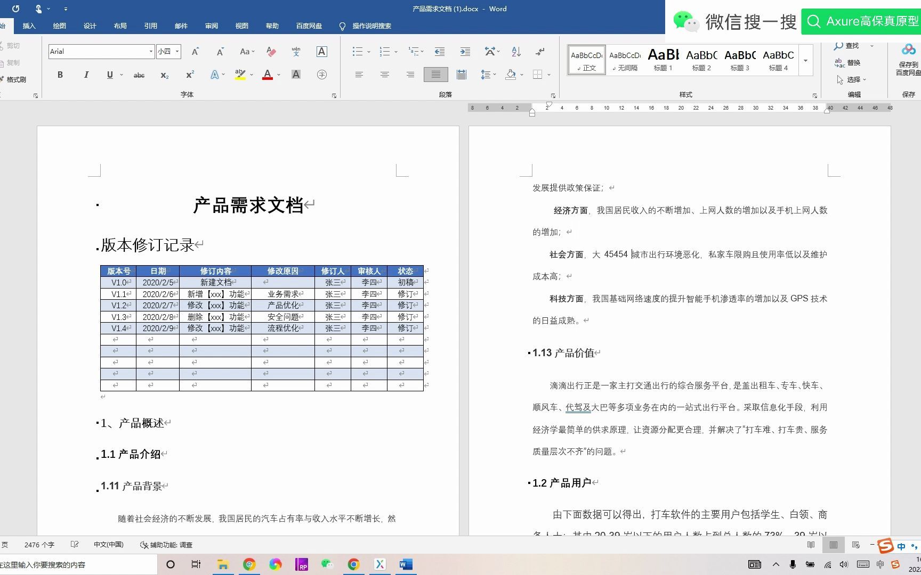The image size is (921, 575).
Task: Open touch/mouse mode in quick access toolbar
Action: tap(39, 9)
